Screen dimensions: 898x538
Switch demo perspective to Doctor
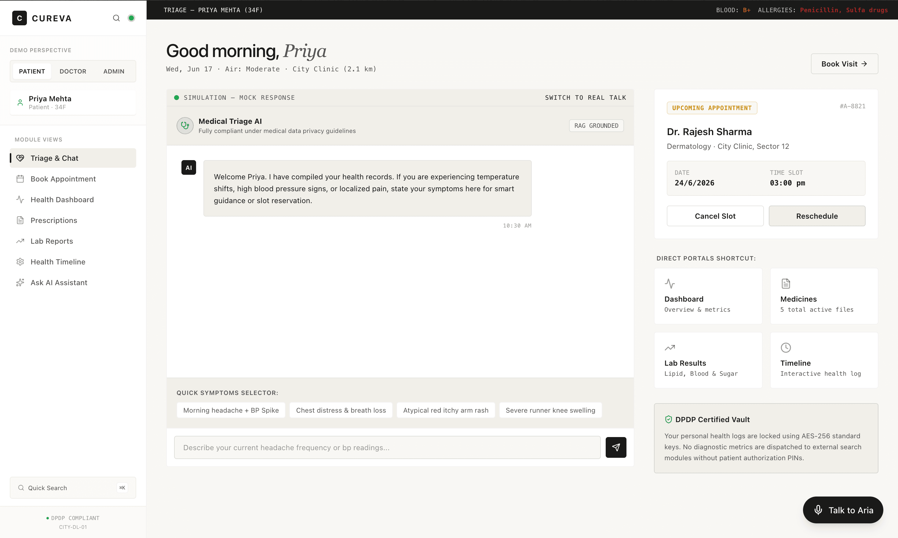[73, 71]
